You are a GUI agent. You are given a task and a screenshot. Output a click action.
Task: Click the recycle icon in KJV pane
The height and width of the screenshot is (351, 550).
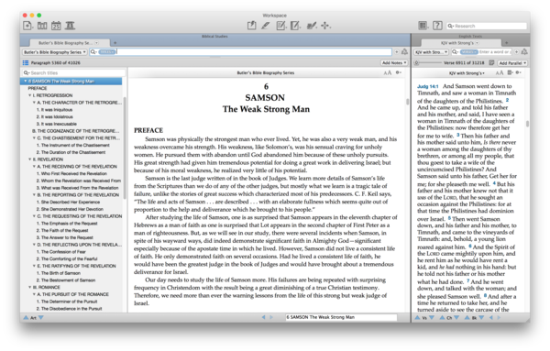524,52
